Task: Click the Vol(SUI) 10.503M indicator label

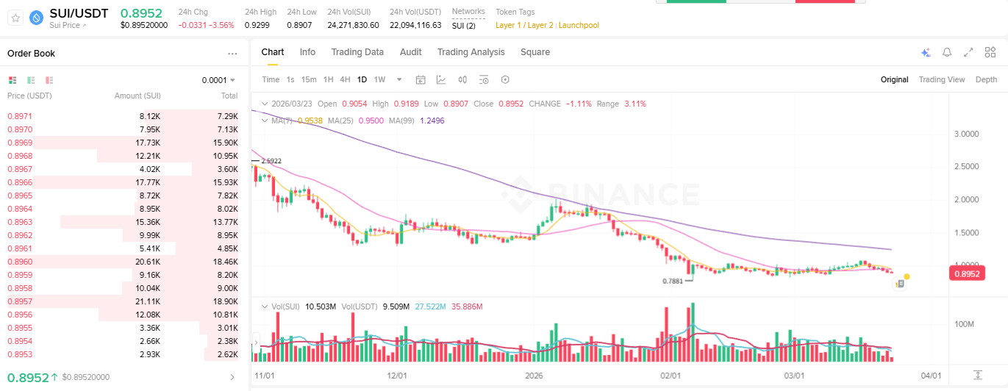Action: pyautogui.click(x=304, y=306)
